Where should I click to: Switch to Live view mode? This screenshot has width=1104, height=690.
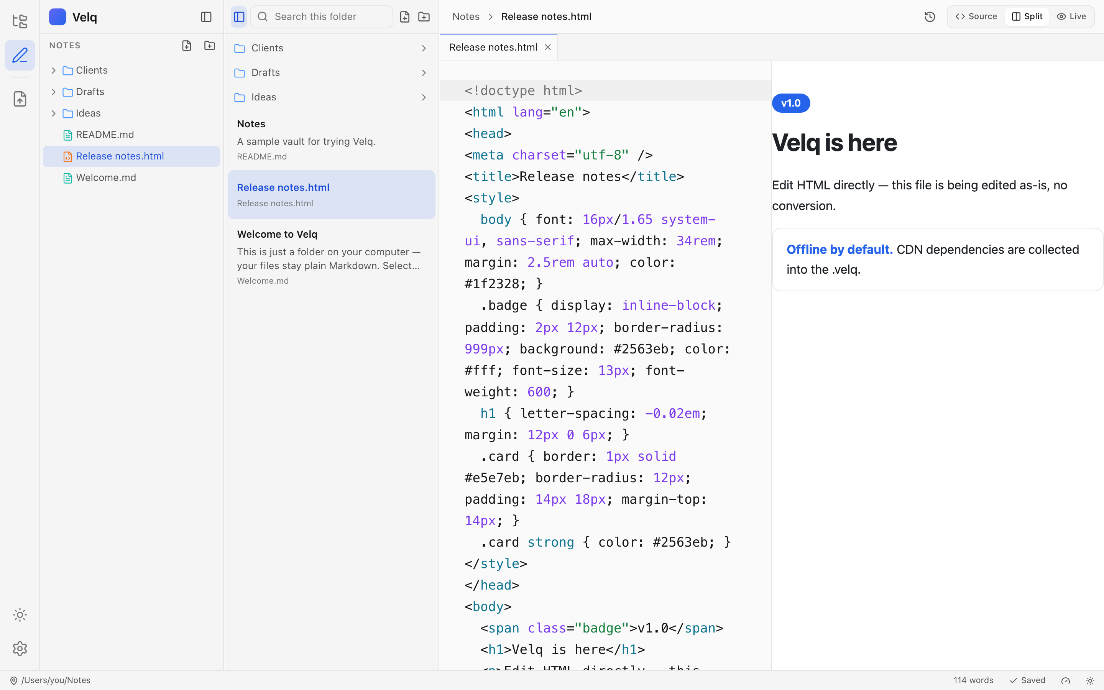tap(1071, 16)
